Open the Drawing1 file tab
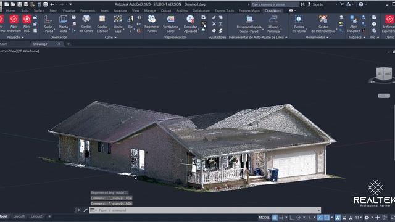 tap(41, 44)
